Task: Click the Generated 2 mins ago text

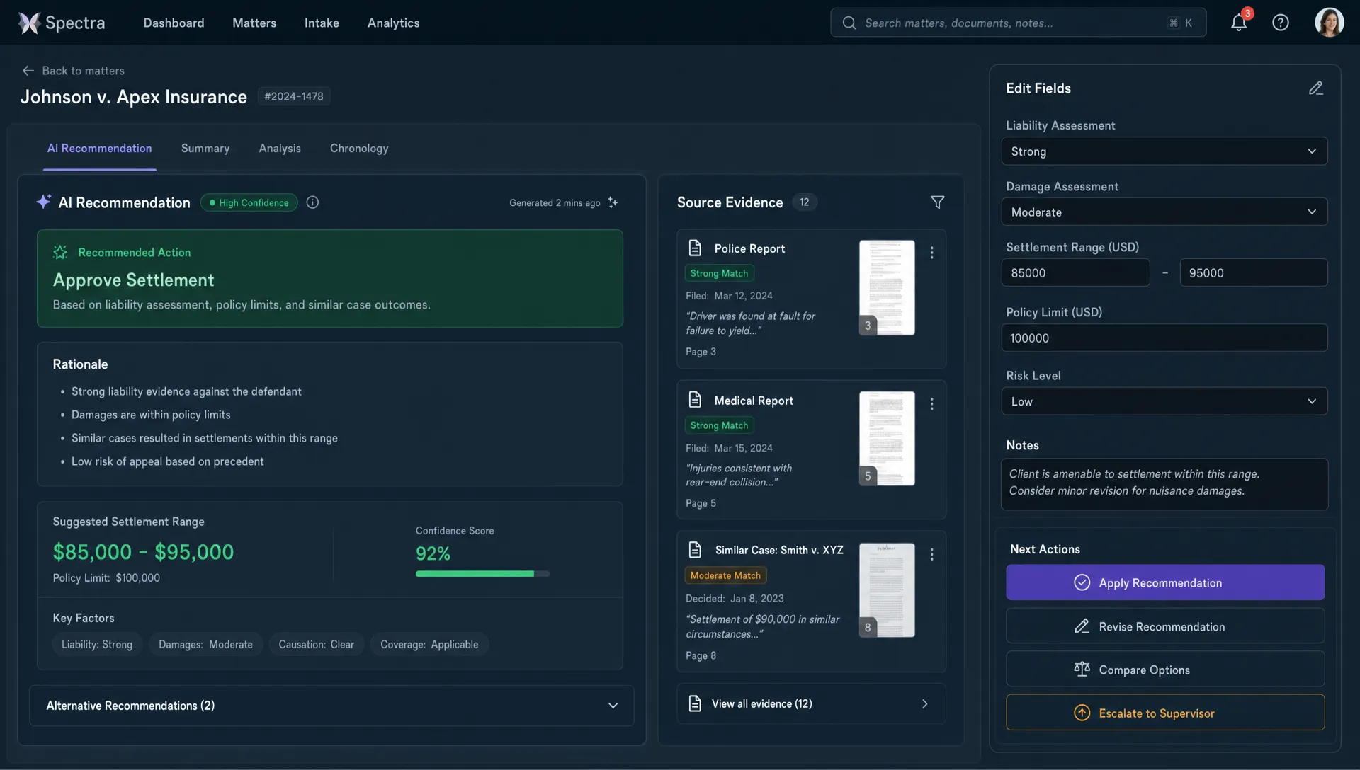Action: tap(555, 203)
